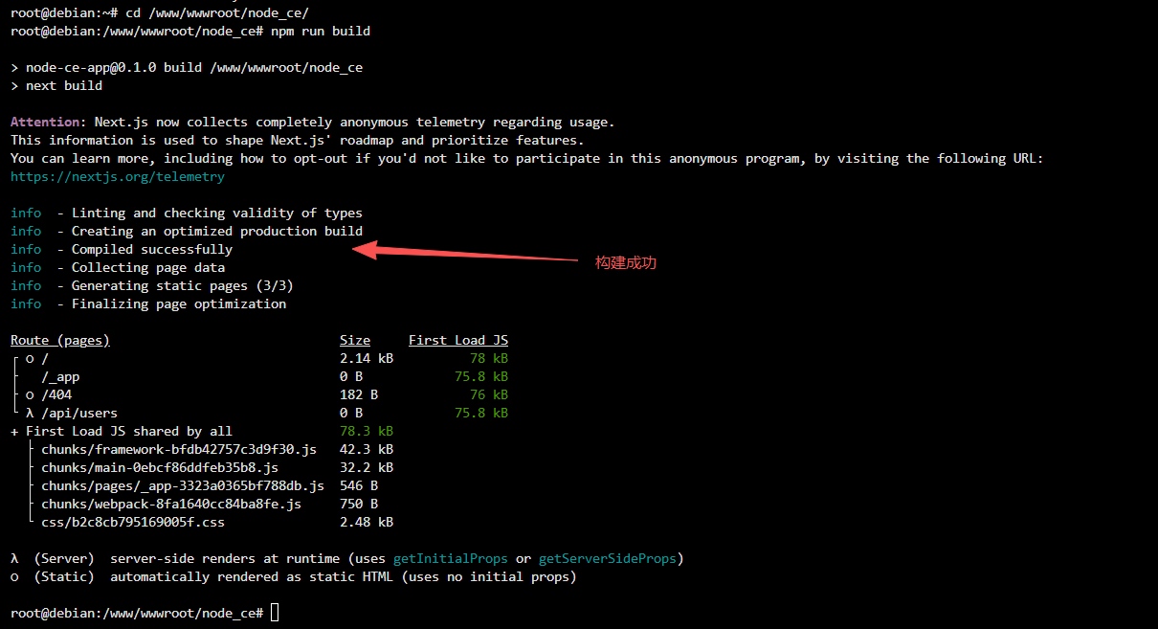The width and height of the screenshot is (1158, 629).
Task: Click the getInitialProps link text
Action: [x=450, y=558]
